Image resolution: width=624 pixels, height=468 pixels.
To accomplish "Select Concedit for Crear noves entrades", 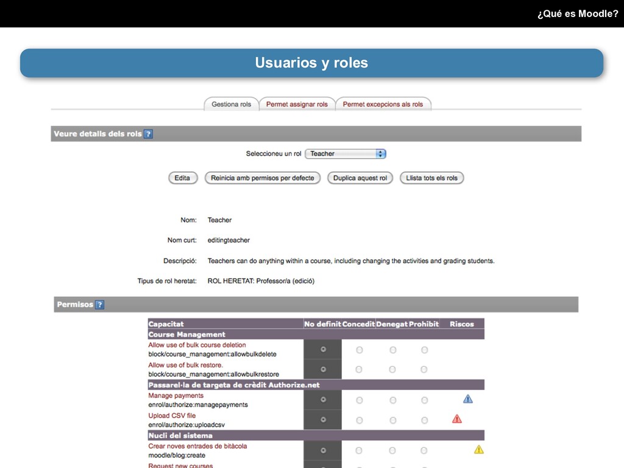I will [359, 450].
